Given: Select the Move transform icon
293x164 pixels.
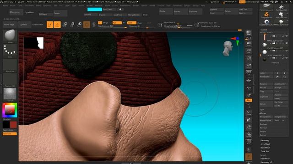Looking at the screenshot, I should point(65,25).
